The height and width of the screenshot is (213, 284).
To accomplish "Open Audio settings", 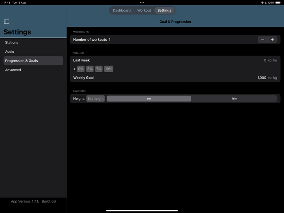I will pos(33,52).
